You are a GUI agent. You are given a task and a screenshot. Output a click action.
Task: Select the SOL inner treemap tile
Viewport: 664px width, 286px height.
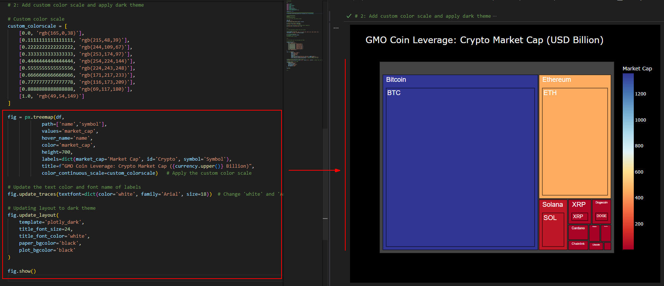[553, 230]
